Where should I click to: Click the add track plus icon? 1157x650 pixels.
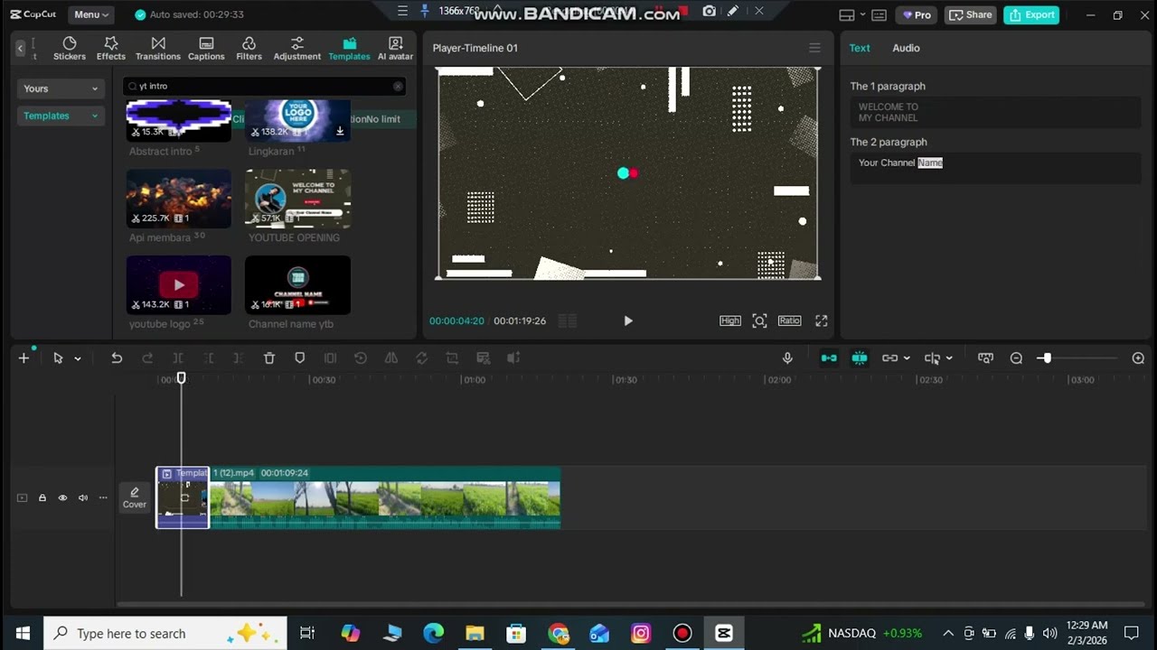coord(24,358)
